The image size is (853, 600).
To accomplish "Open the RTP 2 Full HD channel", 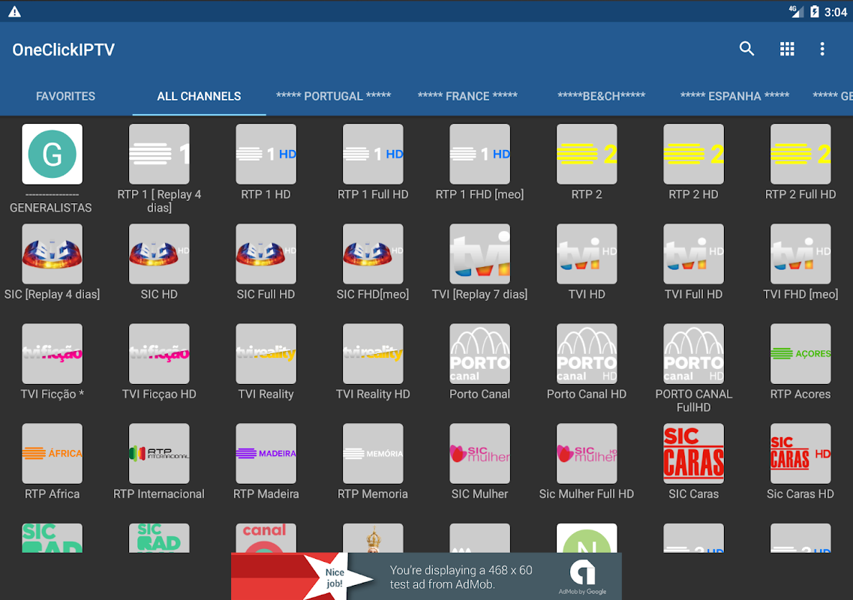I will coord(800,154).
